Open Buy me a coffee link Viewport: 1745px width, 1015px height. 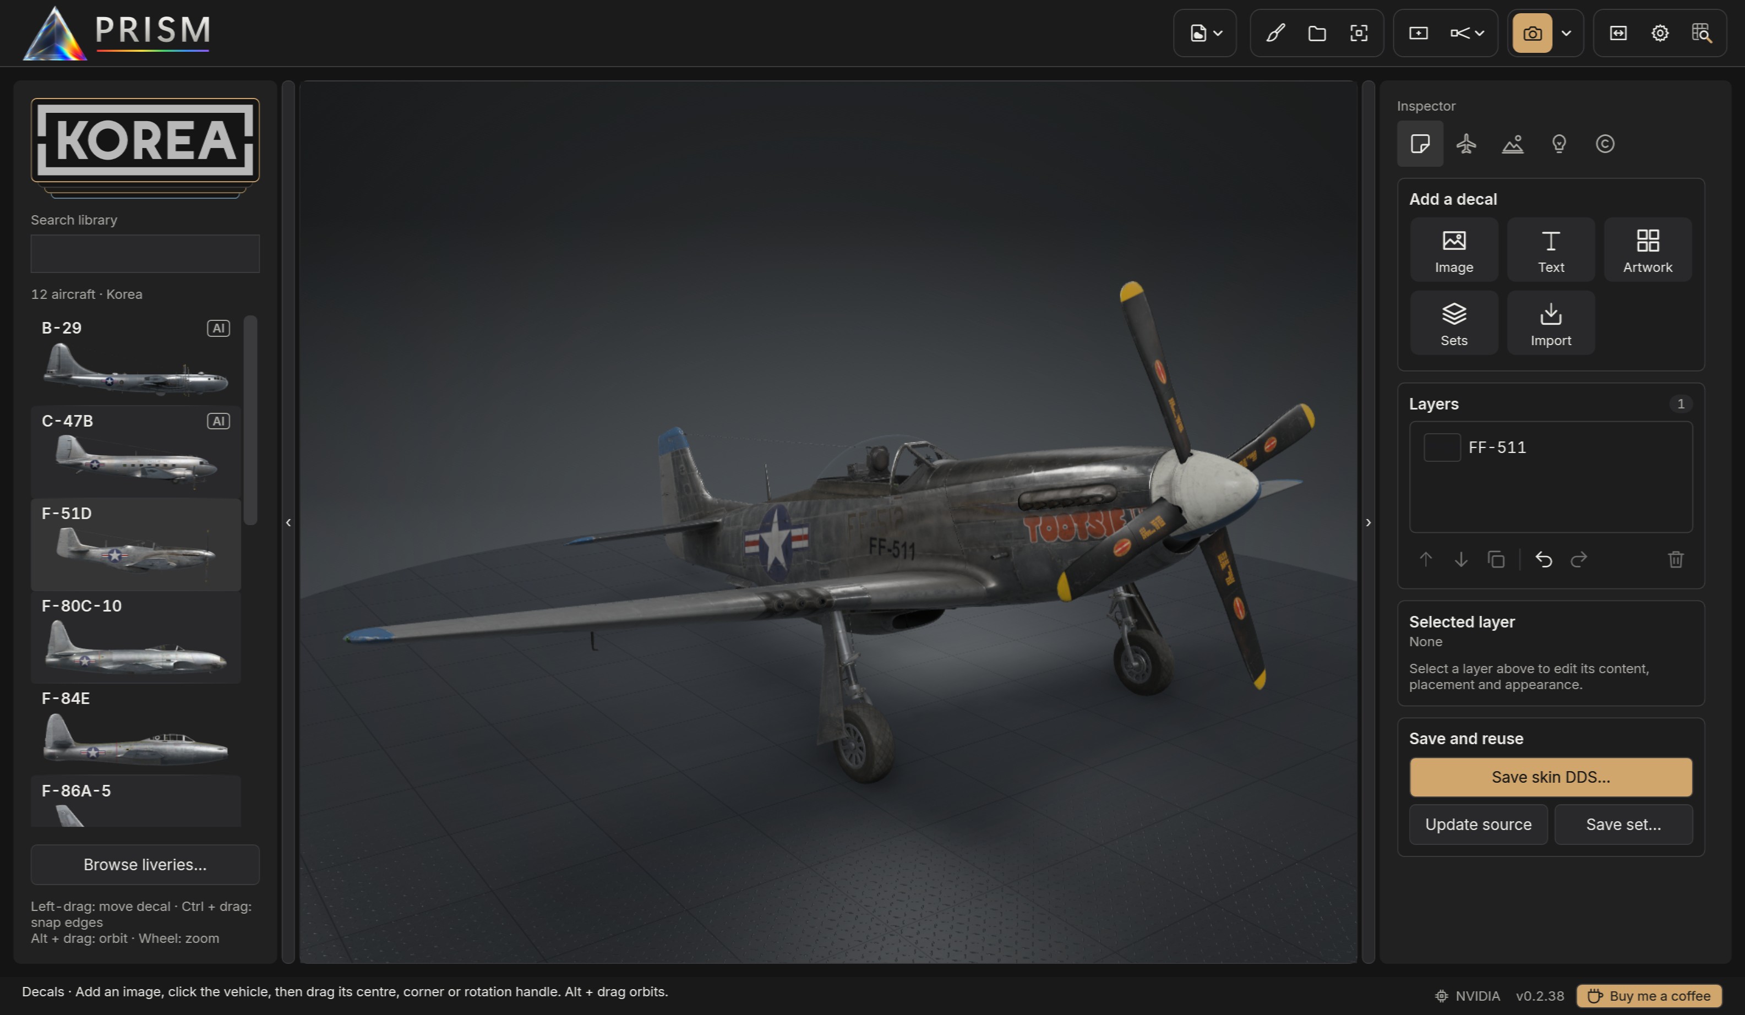(1649, 996)
